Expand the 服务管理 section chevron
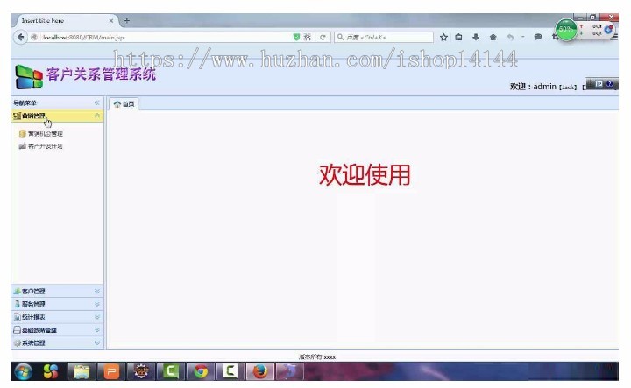 tap(97, 304)
